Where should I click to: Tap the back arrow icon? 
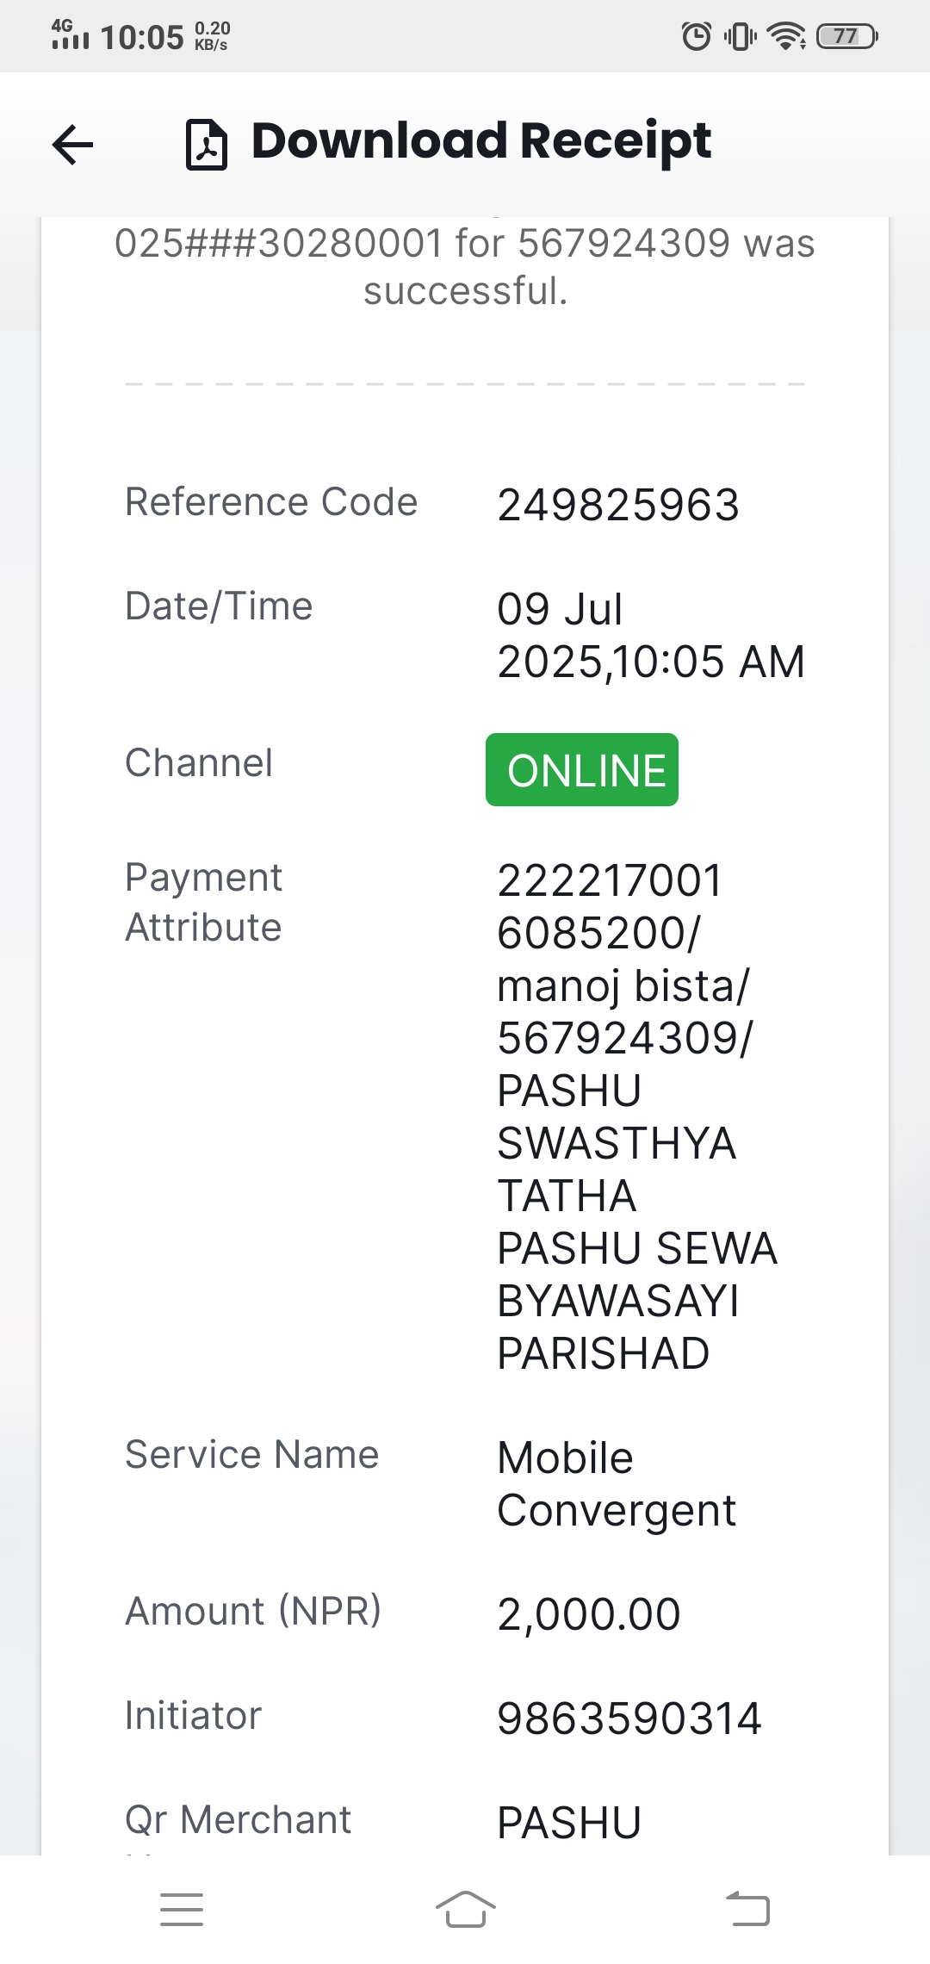coord(73,144)
